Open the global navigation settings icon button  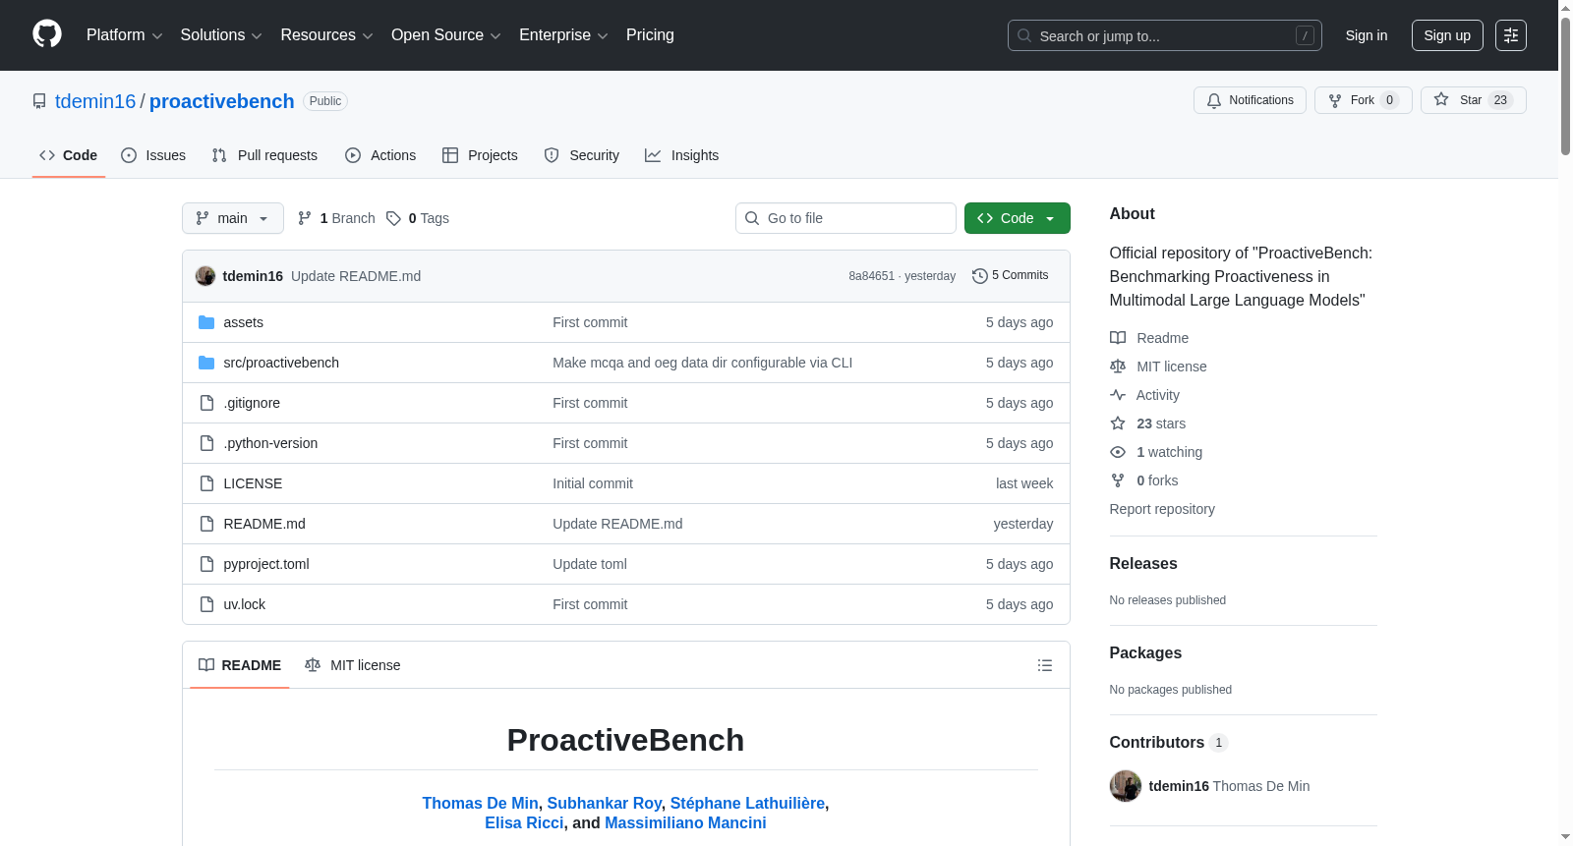[x=1510, y=35]
